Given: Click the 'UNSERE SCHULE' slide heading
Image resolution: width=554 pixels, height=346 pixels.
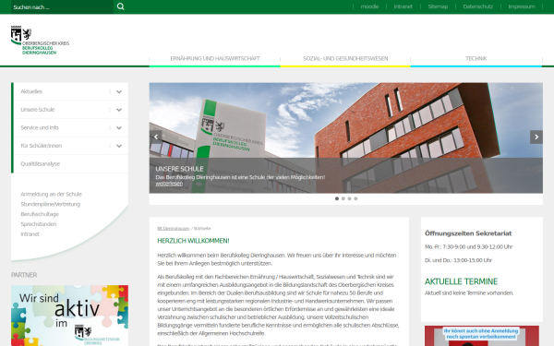Looking at the screenshot, I should pos(179,169).
